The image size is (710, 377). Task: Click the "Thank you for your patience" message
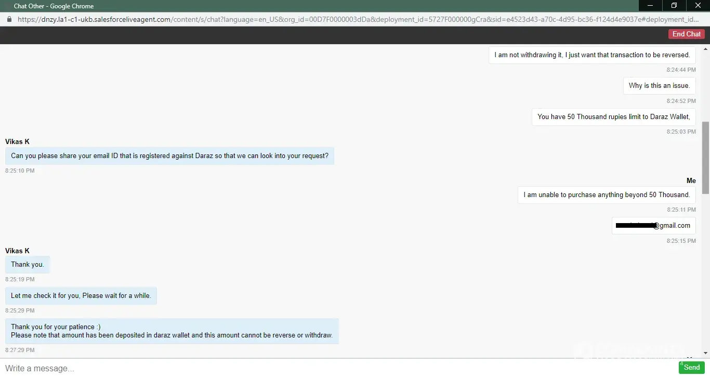172,331
